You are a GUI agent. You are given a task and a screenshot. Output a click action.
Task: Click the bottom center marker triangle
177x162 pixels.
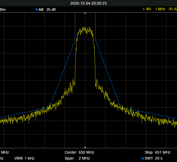[85, 147]
